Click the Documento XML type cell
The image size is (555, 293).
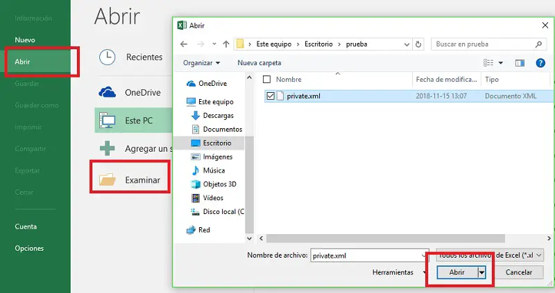511,96
